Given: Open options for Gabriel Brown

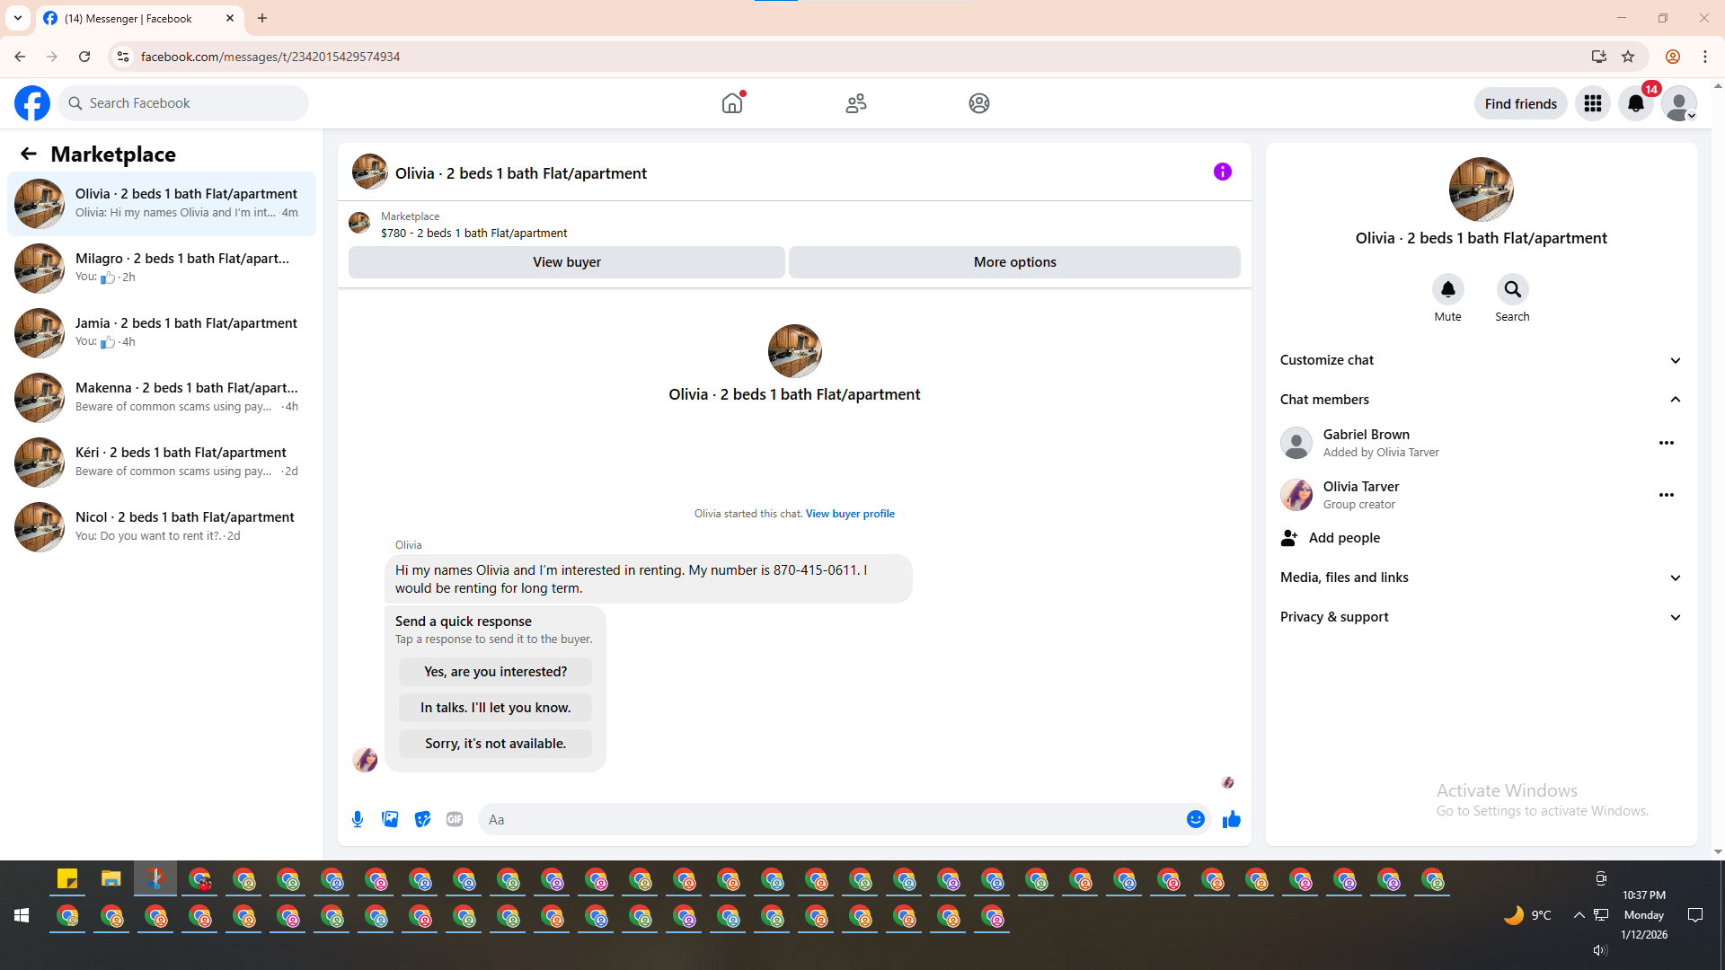Looking at the screenshot, I should coord(1666,443).
